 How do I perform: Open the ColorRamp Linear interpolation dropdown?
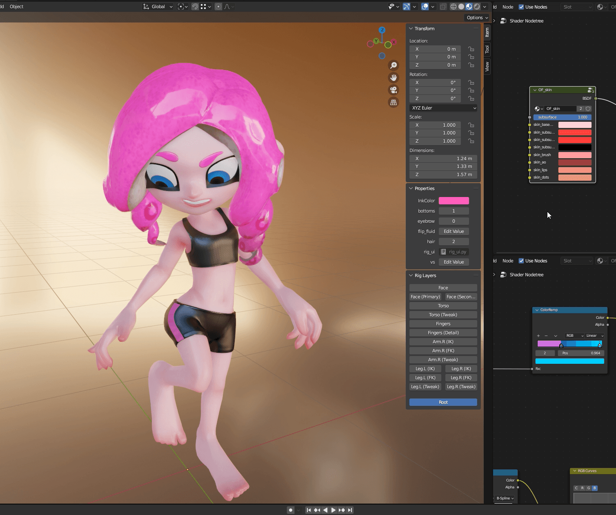[x=594, y=336]
